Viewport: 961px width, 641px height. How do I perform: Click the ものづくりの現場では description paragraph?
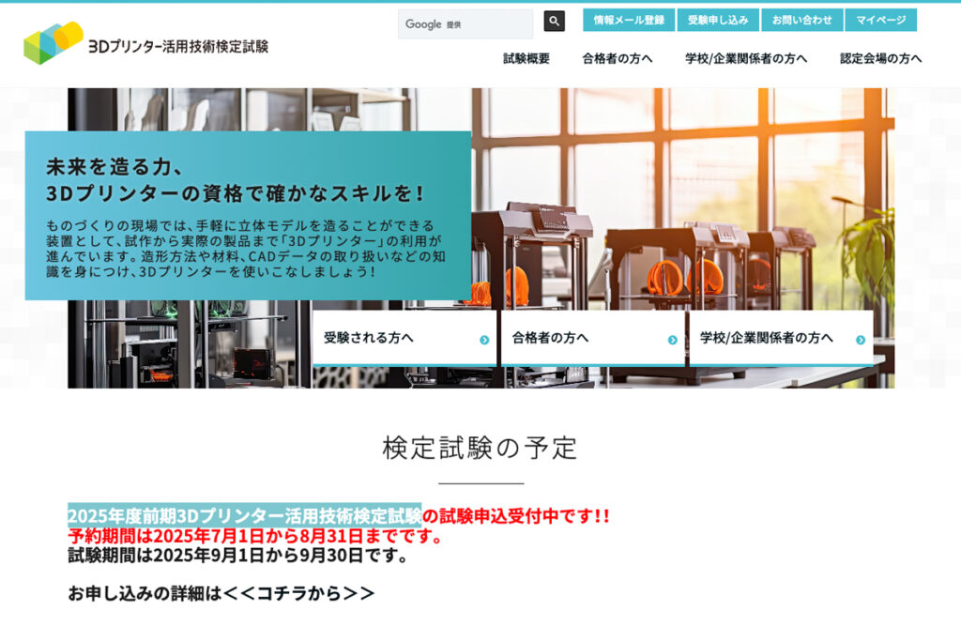(246, 248)
